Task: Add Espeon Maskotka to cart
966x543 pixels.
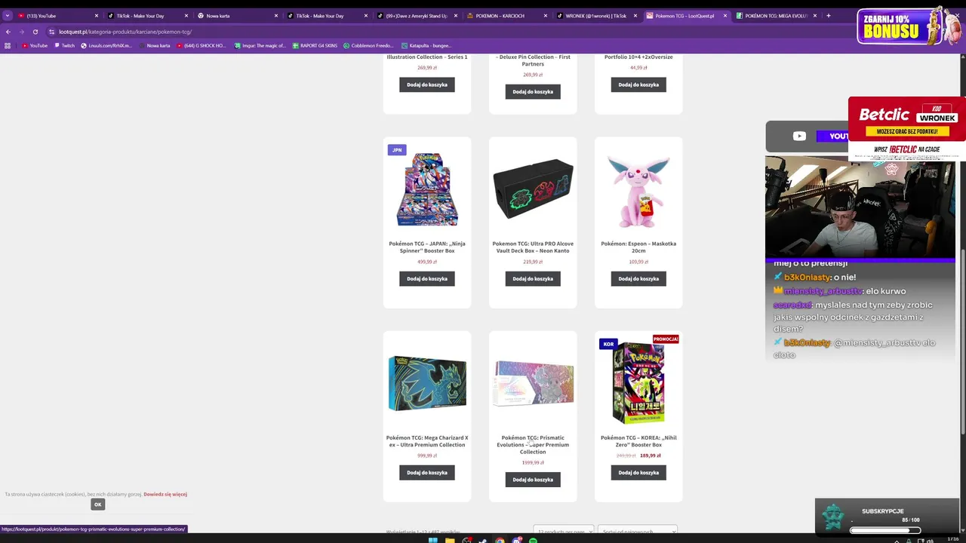Action: pyautogui.click(x=638, y=279)
